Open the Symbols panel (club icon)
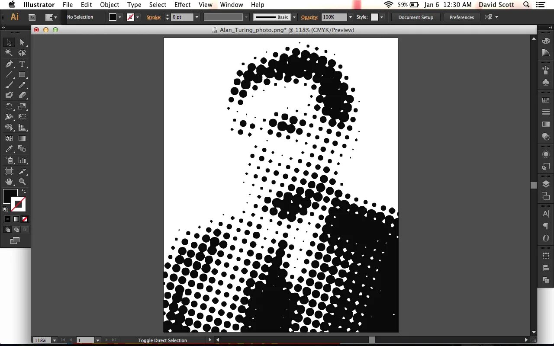 tap(546, 82)
